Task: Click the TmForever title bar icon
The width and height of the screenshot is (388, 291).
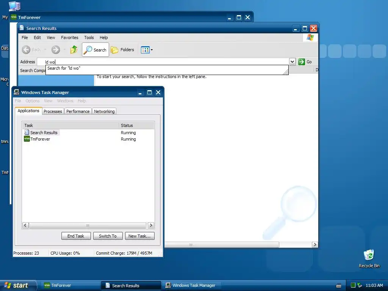Action: click(14, 17)
